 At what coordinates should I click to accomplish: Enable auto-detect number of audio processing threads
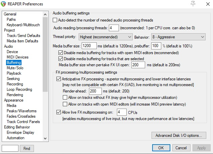coord(55,20)
